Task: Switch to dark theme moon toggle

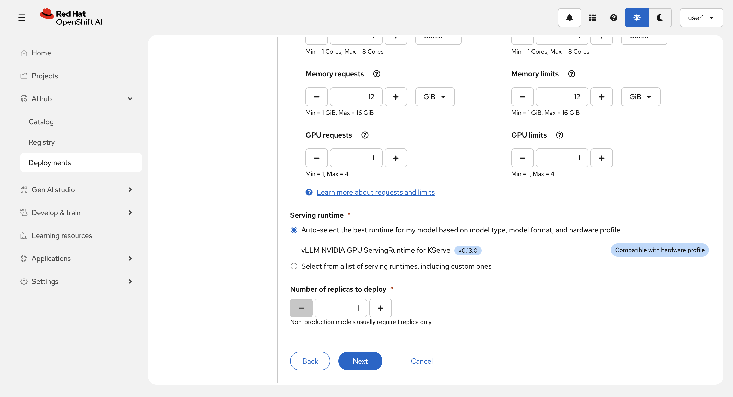Action: [660, 18]
